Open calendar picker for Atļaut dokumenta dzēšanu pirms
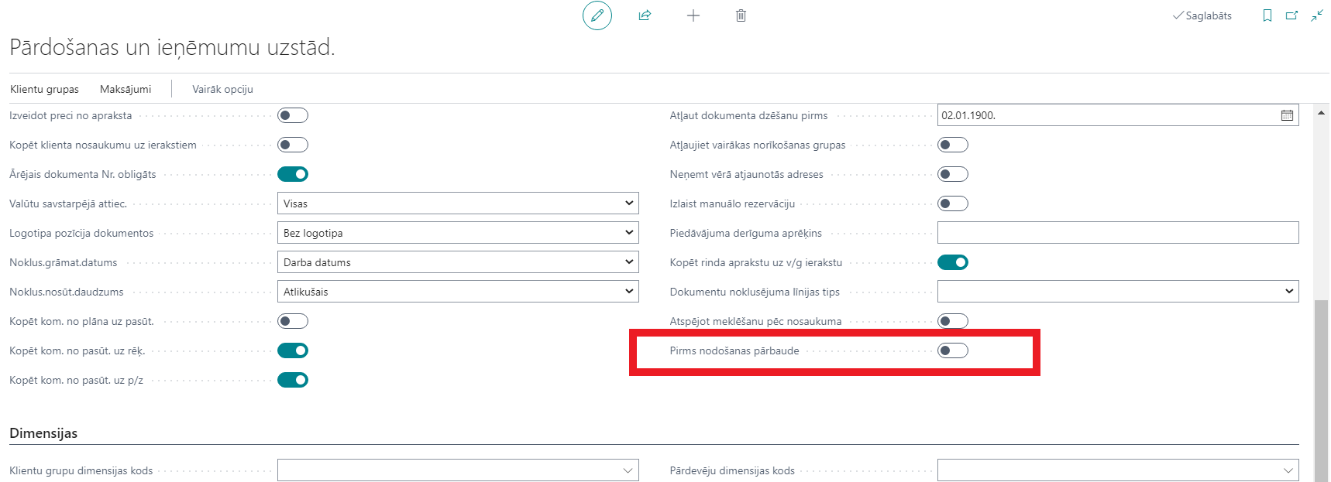Viewport: 1331px width, 482px height. click(x=1287, y=115)
